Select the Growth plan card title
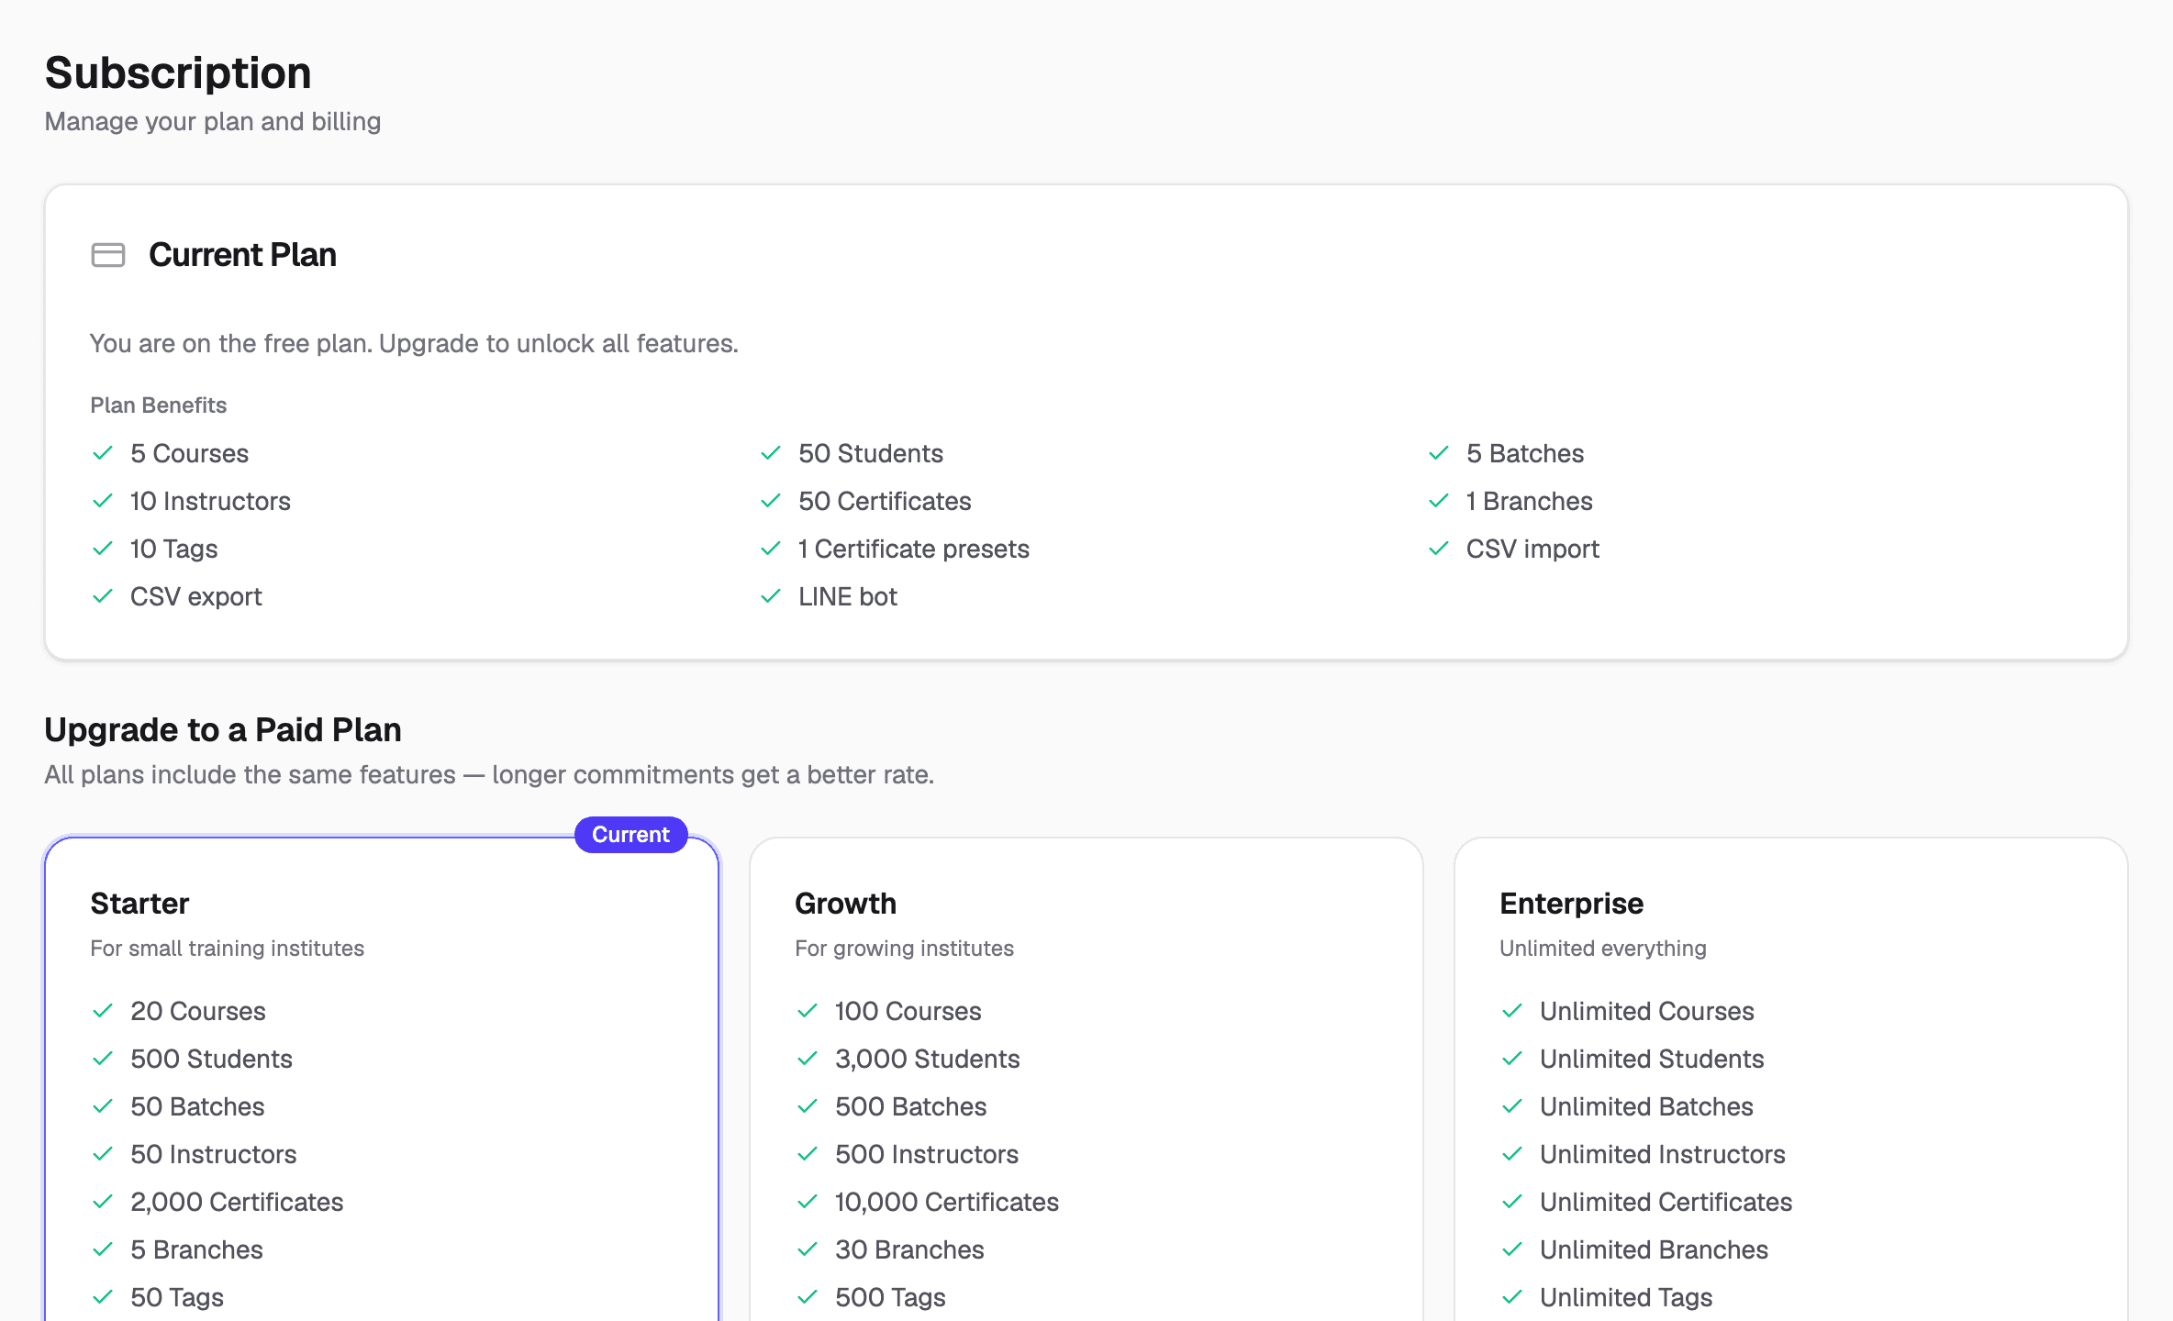The height and width of the screenshot is (1321, 2173). tap(845, 904)
